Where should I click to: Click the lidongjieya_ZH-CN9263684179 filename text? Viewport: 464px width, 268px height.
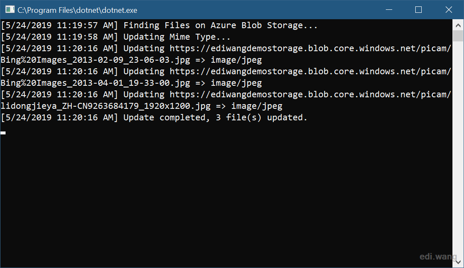pyautogui.click(x=106, y=106)
